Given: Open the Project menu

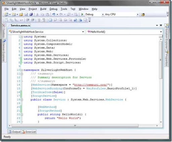Looking at the screenshot, I should coord(33,9).
